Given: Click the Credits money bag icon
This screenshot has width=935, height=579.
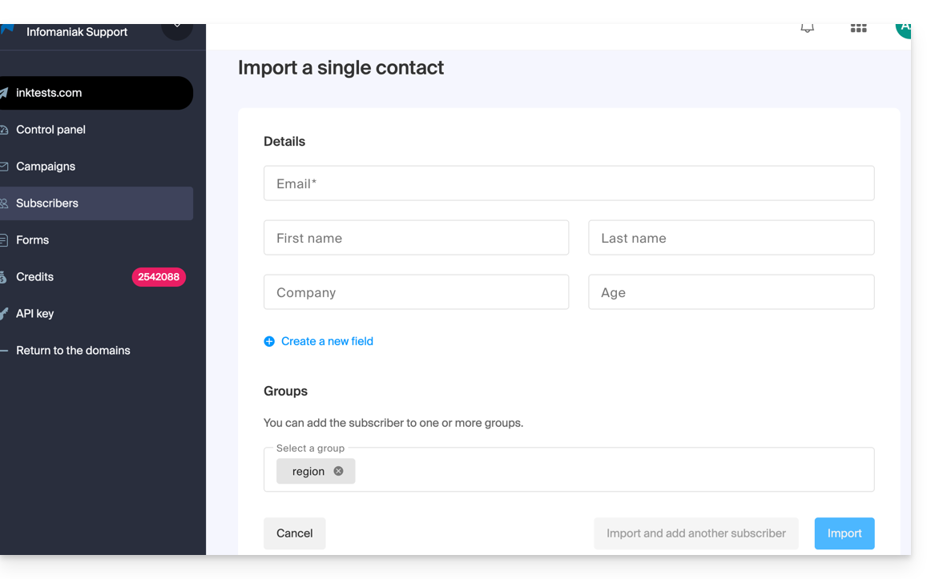Looking at the screenshot, I should pyautogui.click(x=4, y=277).
